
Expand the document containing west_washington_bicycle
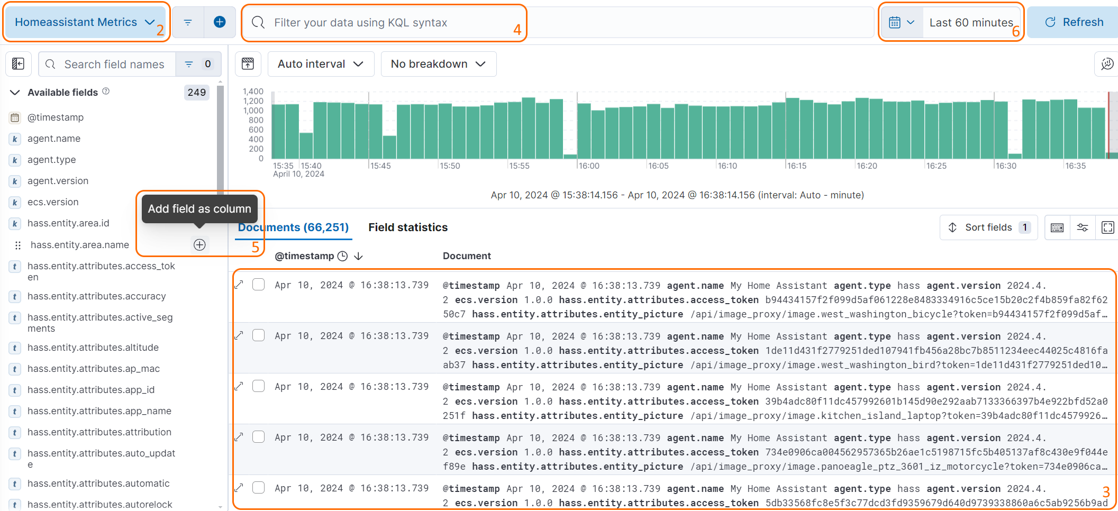tap(239, 285)
